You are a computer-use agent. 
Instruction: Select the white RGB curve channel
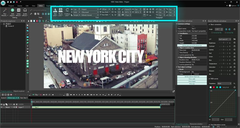211,87
